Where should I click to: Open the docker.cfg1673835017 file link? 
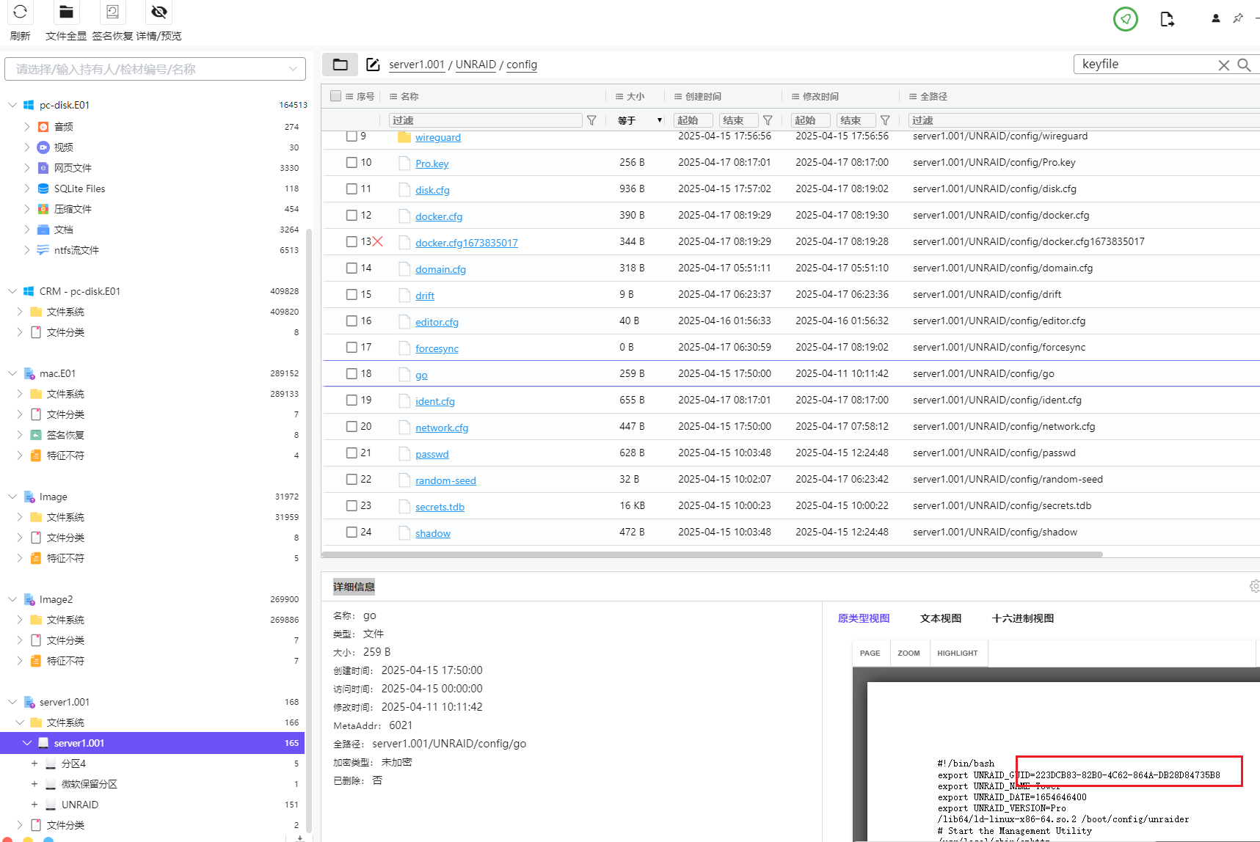tap(467, 243)
